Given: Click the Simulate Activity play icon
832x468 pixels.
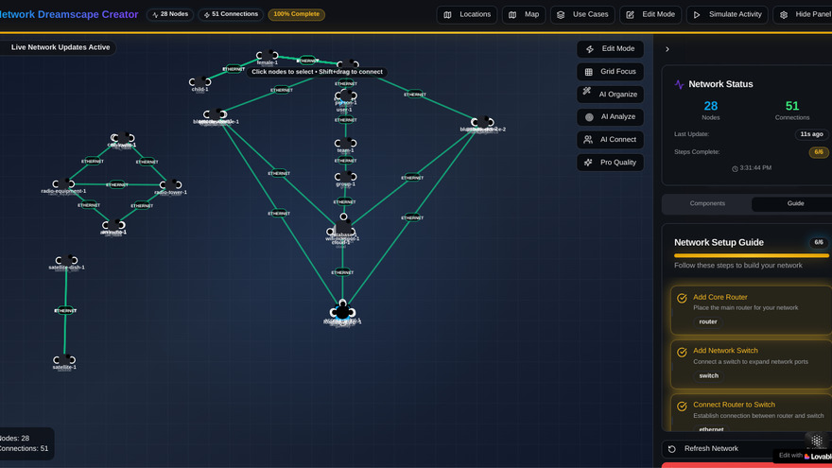Looking at the screenshot, I should (698, 15).
